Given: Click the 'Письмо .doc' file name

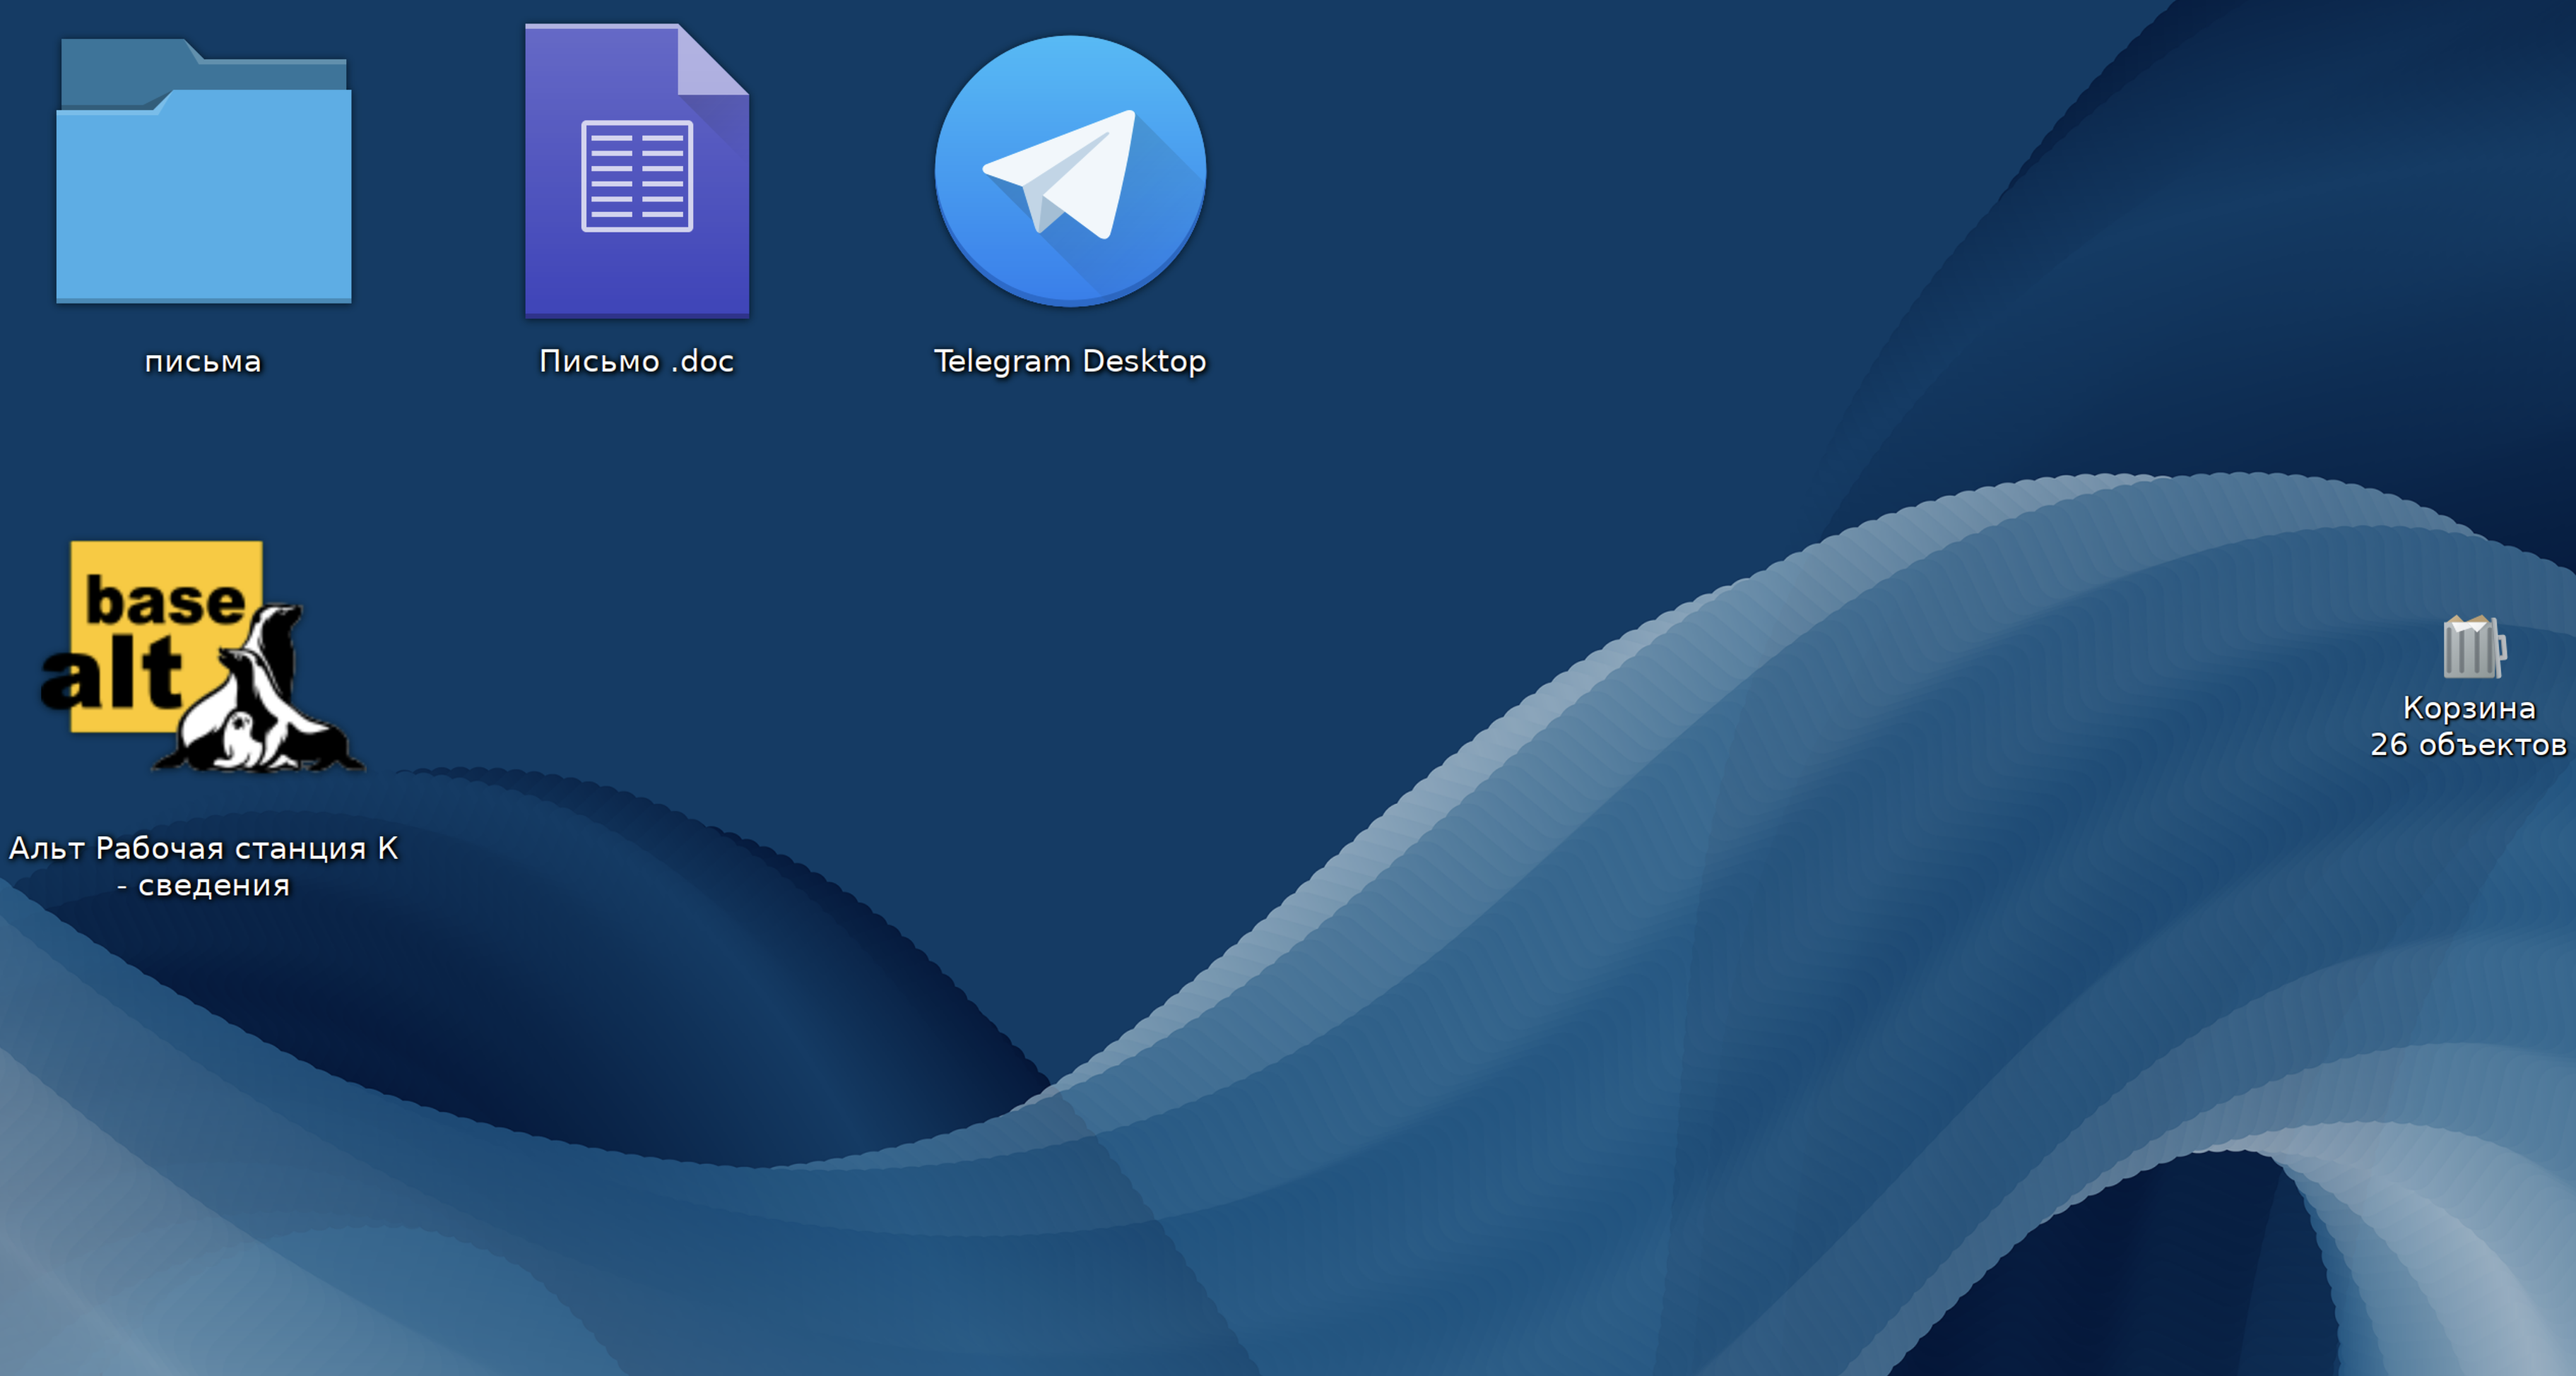Looking at the screenshot, I should (x=637, y=361).
